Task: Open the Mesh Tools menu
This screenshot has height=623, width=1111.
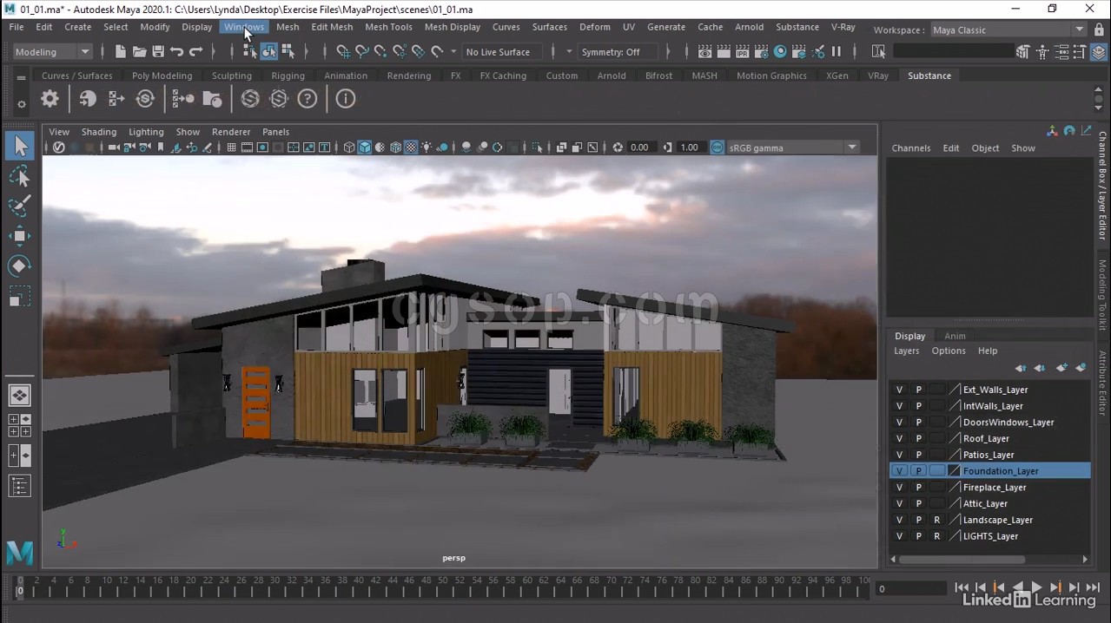Action: (388, 27)
